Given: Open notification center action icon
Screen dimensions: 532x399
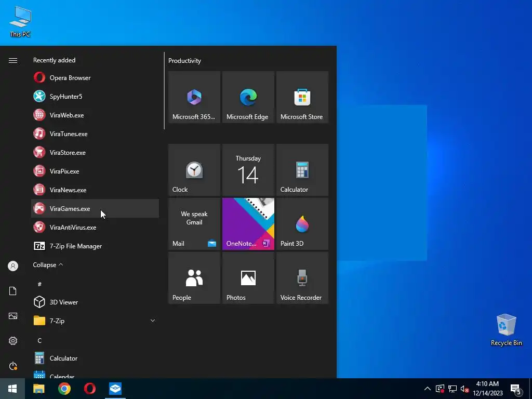Looking at the screenshot, I should [x=516, y=389].
